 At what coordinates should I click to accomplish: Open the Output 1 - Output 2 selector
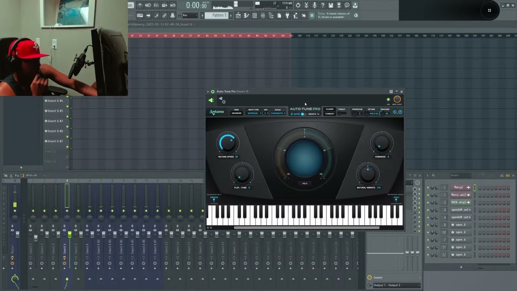click(x=394, y=285)
